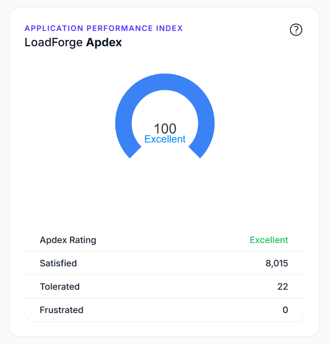Click the help question mark icon
Screen dimensions: 330x344
coord(296,30)
